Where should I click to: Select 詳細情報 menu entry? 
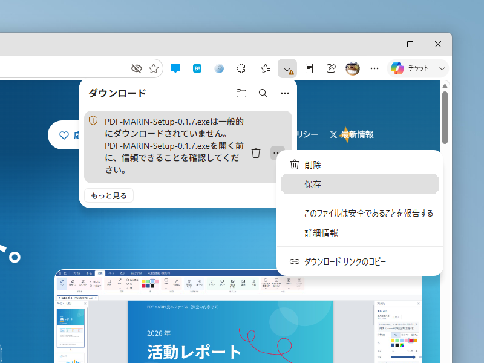(360, 232)
